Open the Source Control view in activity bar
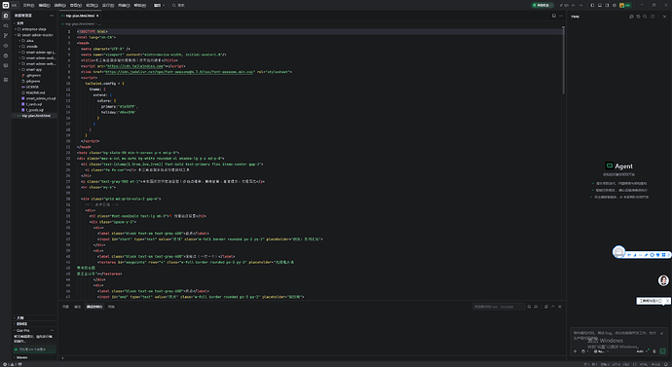 [x=6, y=36]
